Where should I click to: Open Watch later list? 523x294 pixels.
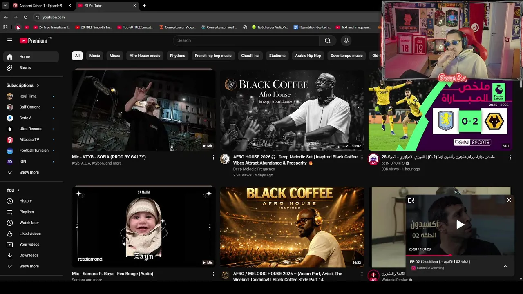click(31, 223)
